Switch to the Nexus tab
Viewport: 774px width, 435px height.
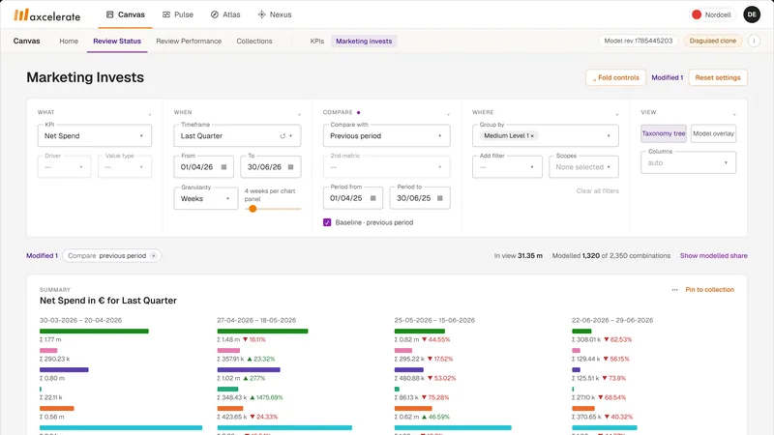point(275,14)
